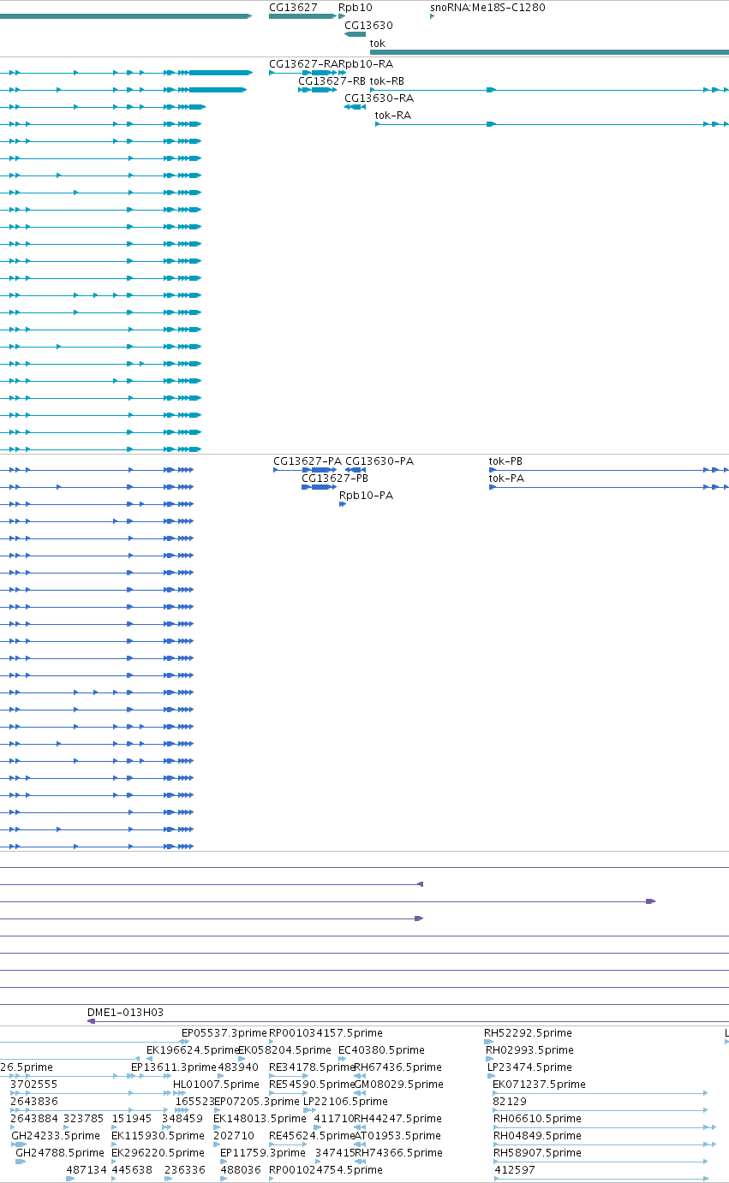Select the 236336 feature label
The height and width of the screenshot is (1183, 729).
tap(185, 1169)
